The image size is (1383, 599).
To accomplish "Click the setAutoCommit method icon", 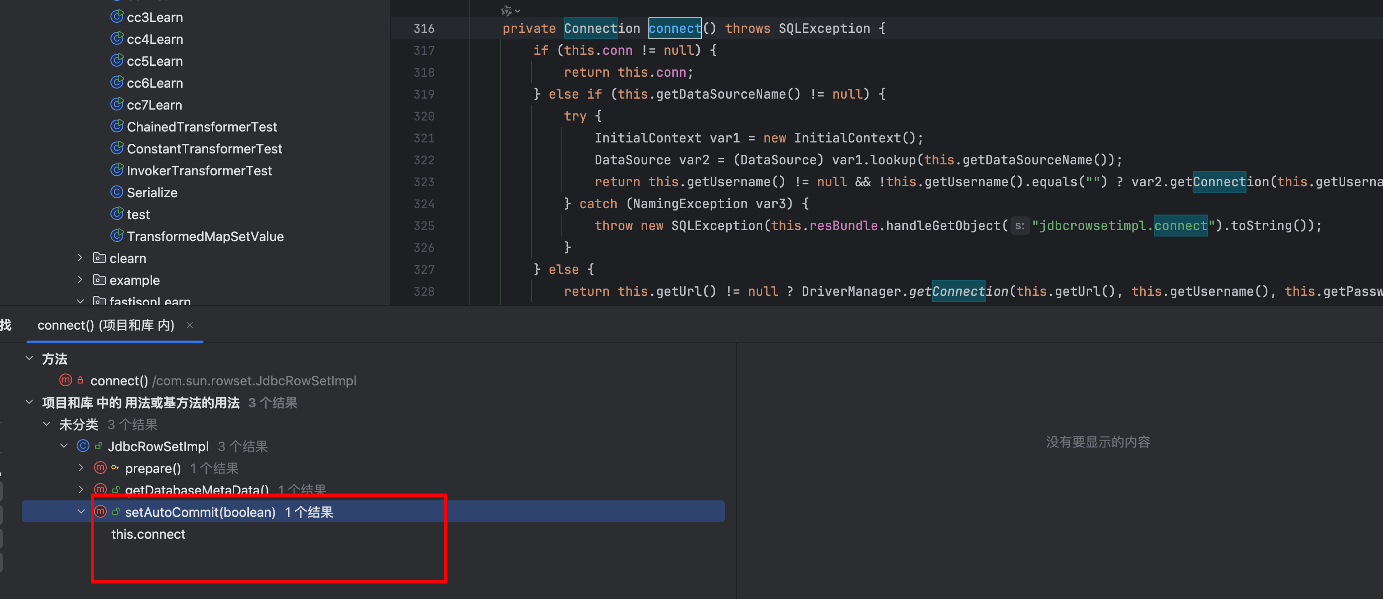I will tap(100, 511).
